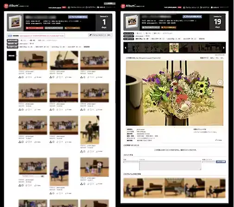Image resolution: width=234 pixels, height=207 pixels.
Task: Open the vertical photo of the pianist in blue
Action: click(59, 172)
